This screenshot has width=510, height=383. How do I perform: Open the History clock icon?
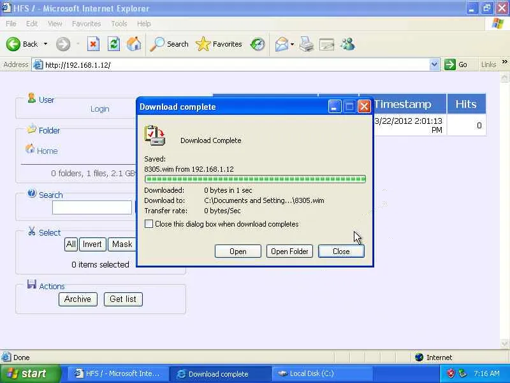coord(258,44)
